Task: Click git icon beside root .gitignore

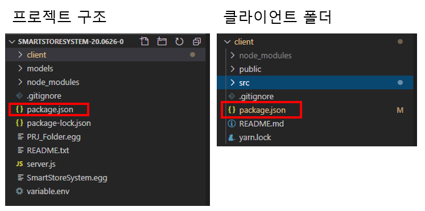Action: (x=19, y=96)
